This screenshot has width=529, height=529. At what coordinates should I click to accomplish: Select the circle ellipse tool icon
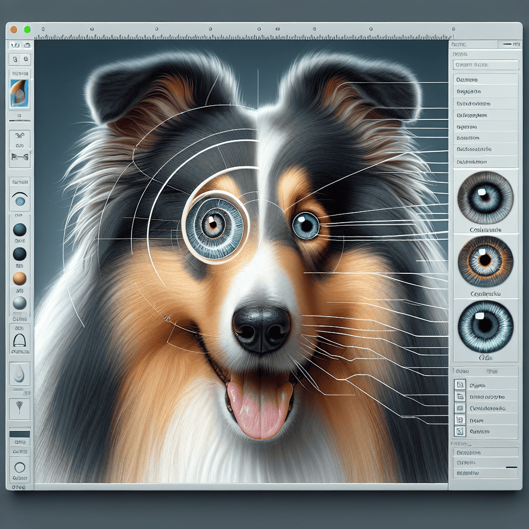pos(20,468)
